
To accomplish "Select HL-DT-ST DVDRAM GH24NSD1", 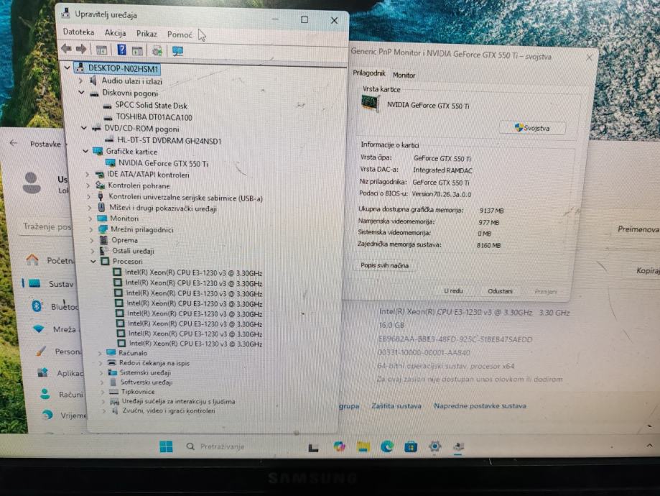I will point(168,141).
